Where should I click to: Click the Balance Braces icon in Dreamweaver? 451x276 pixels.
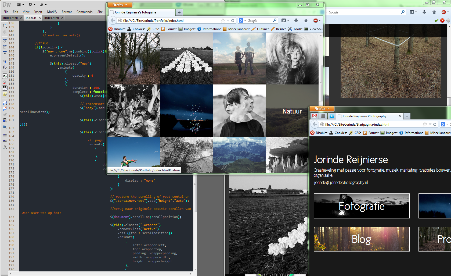click(x=5, y=67)
